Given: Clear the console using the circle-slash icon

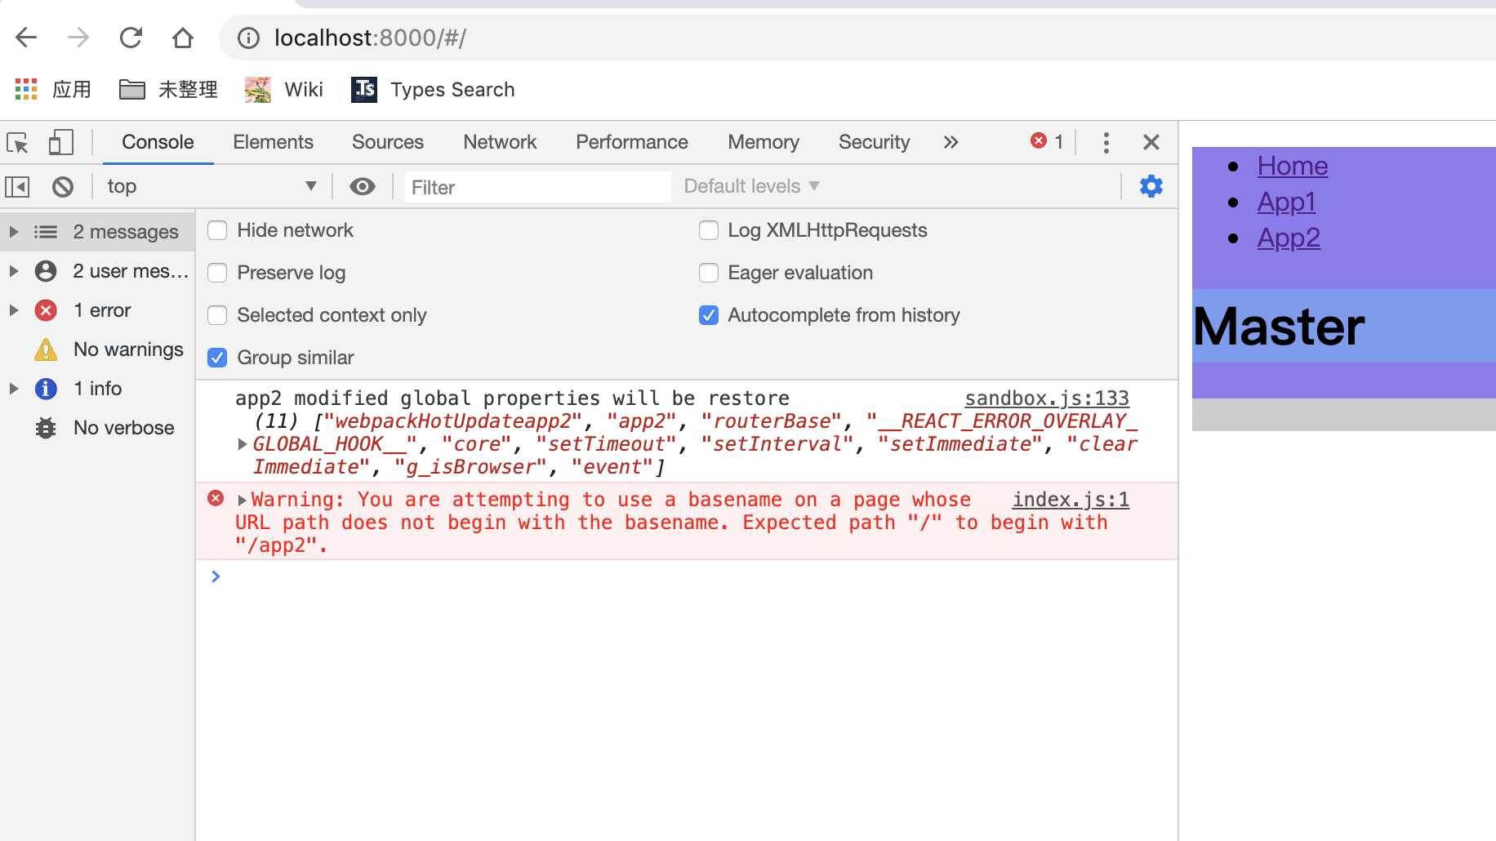Looking at the screenshot, I should click(64, 186).
